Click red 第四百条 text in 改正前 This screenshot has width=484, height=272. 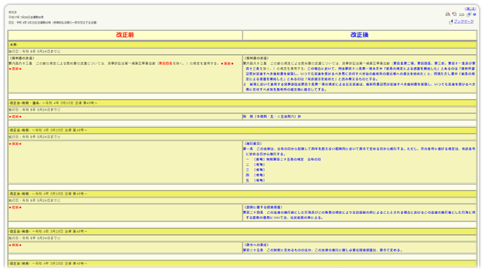click(169, 63)
